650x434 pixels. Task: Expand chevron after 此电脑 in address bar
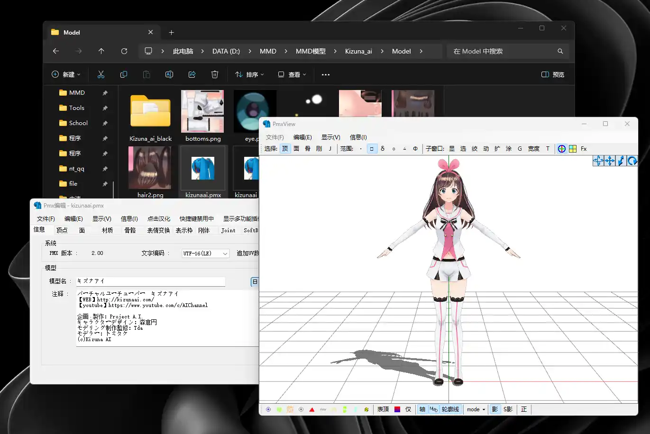pos(202,51)
